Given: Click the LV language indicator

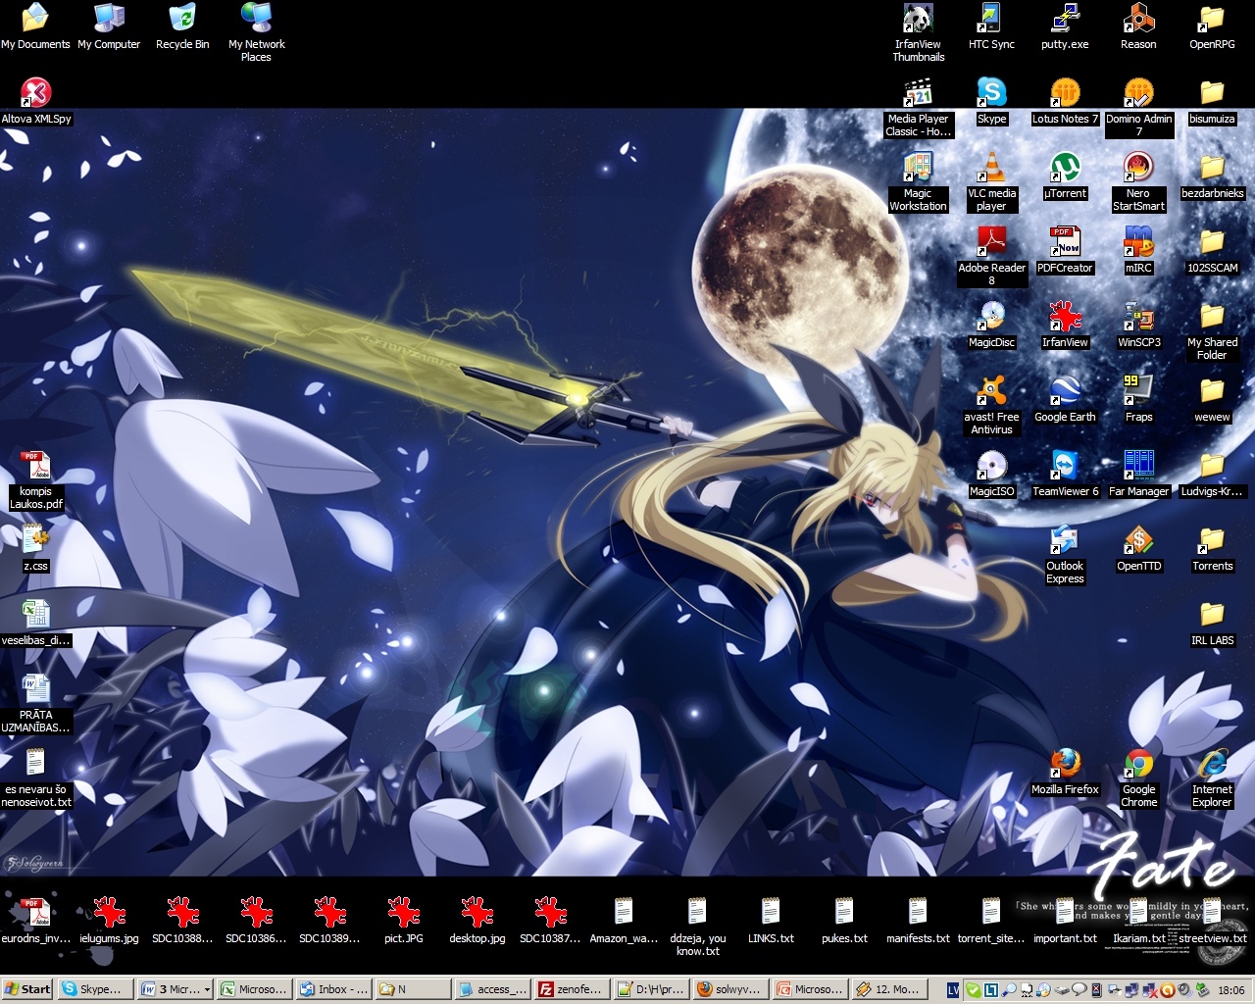Looking at the screenshot, I should tap(953, 990).
